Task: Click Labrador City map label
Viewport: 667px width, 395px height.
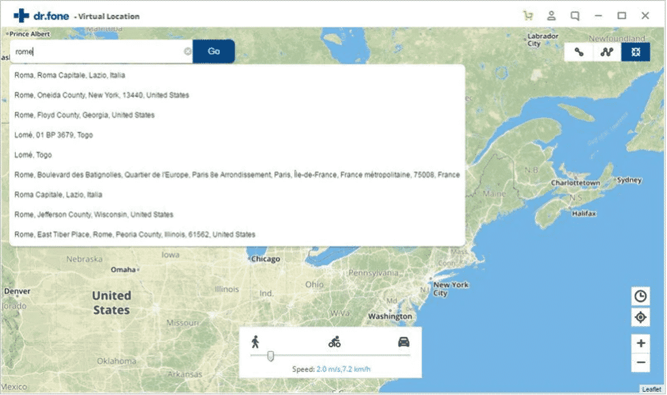Action: (x=543, y=40)
